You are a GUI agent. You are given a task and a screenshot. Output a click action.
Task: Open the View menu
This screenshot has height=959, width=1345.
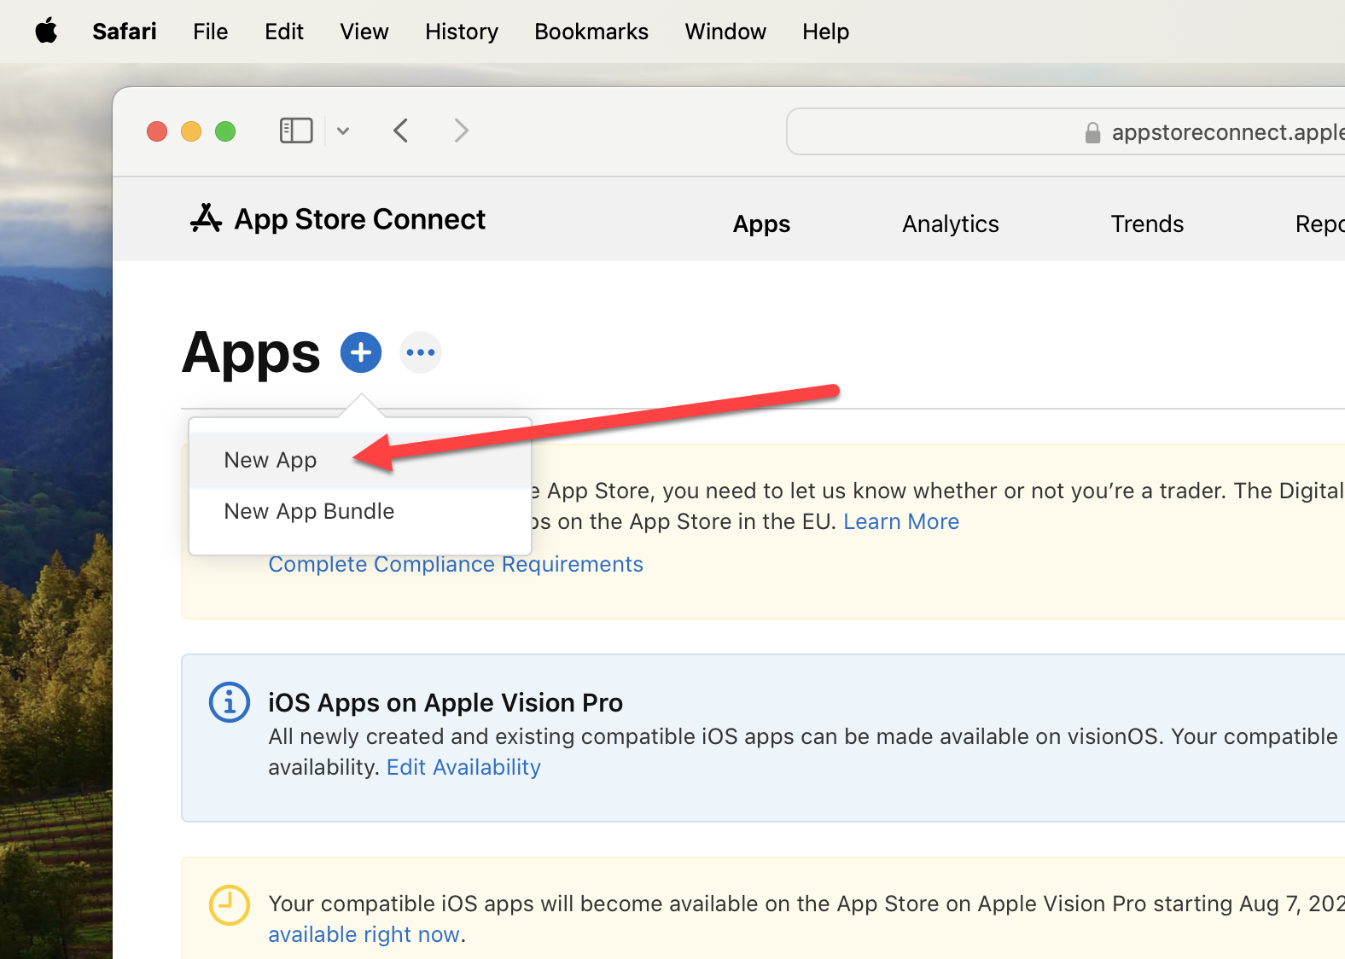point(364,32)
